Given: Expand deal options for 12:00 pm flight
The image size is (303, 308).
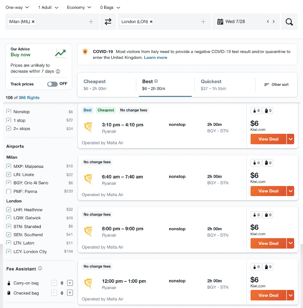Looking at the screenshot, I should coord(290,295).
